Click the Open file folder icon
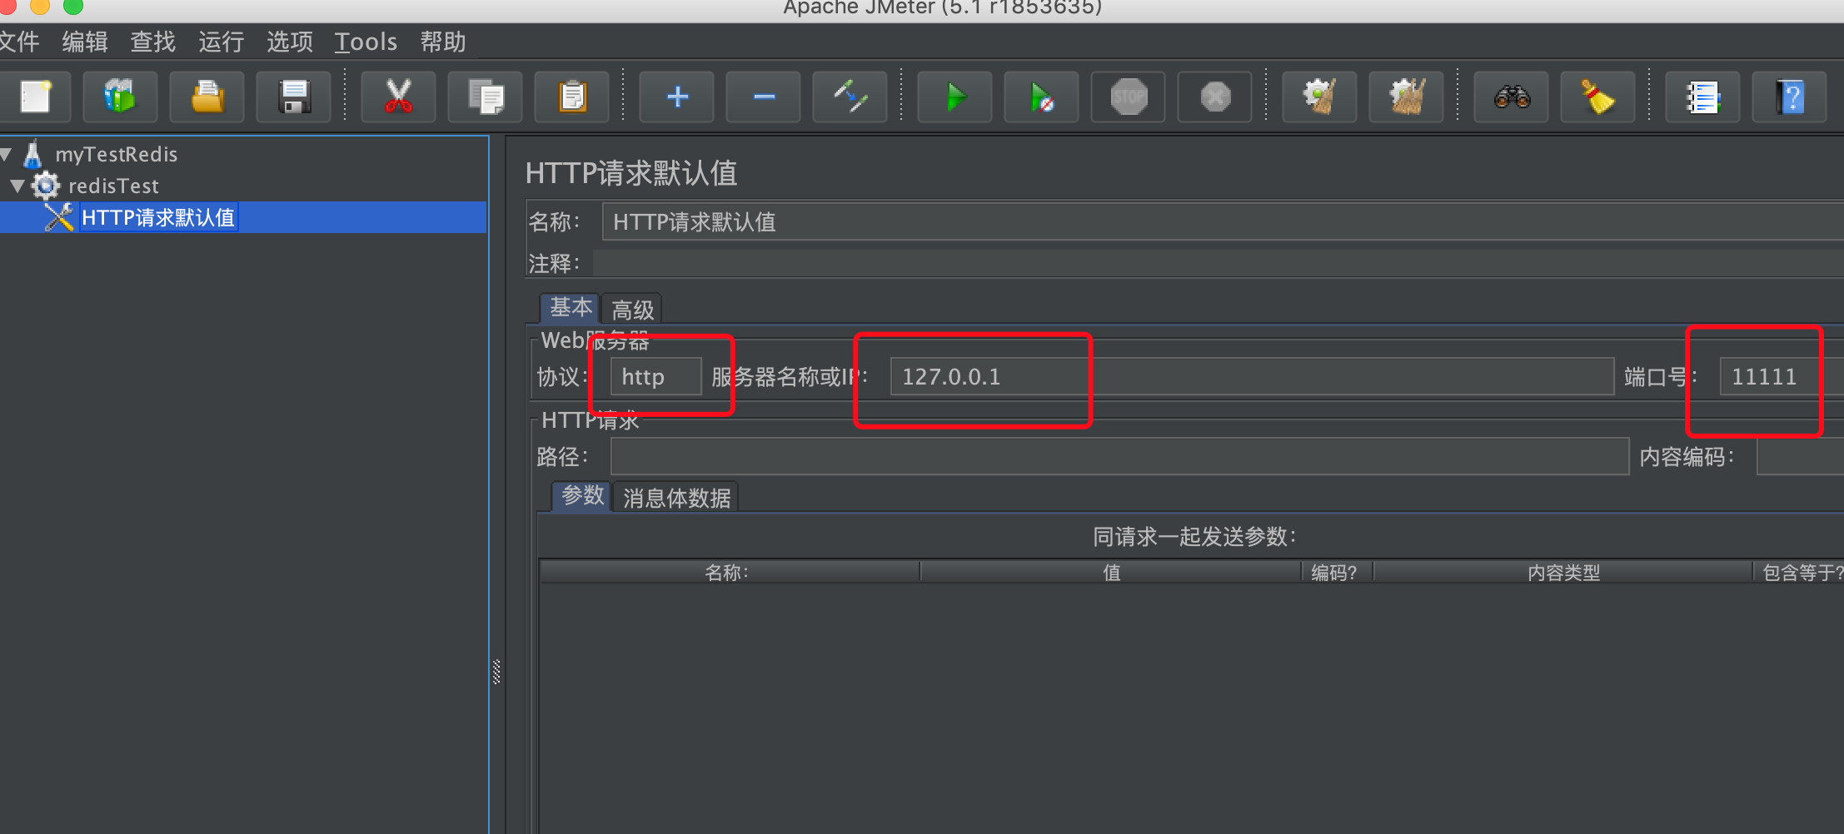The width and height of the screenshot is (1844, 834). point(207,97)
